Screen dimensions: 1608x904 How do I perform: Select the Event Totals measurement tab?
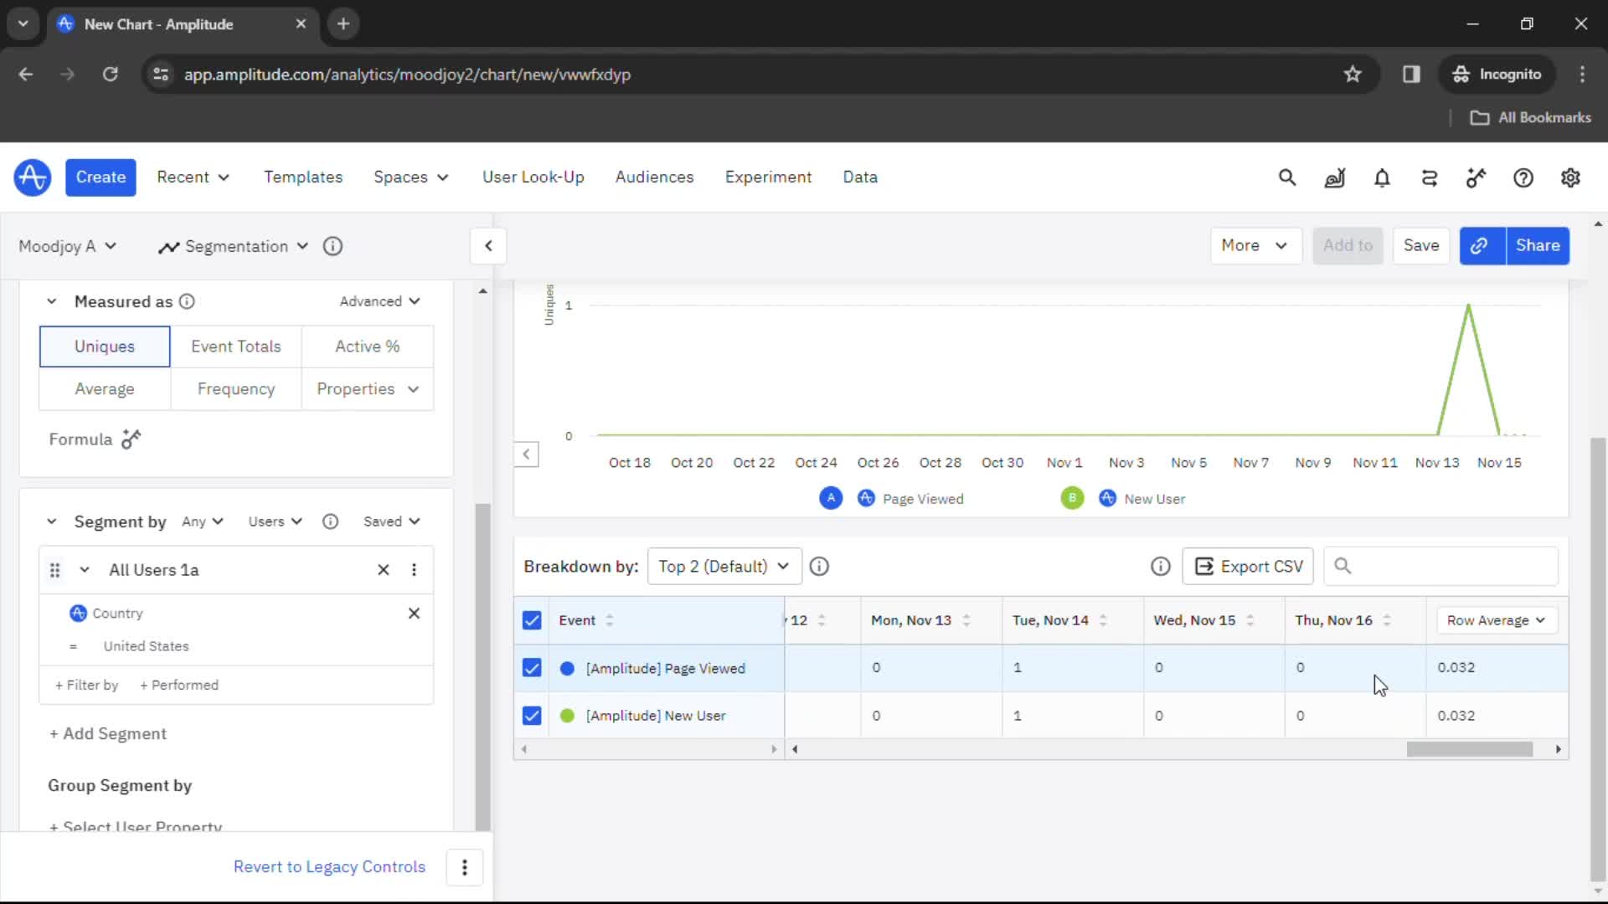click(x=235, y=347)
